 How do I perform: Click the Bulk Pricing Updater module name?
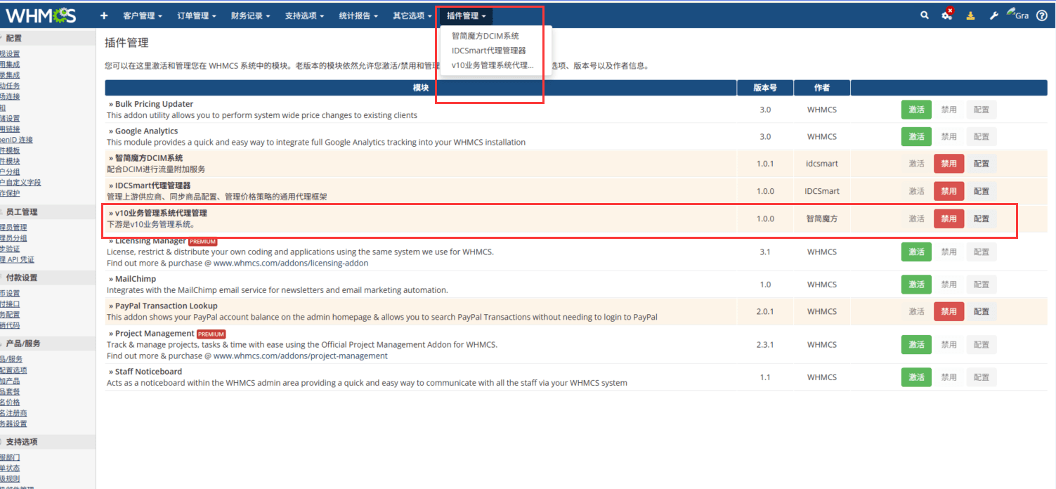point(154,104)
